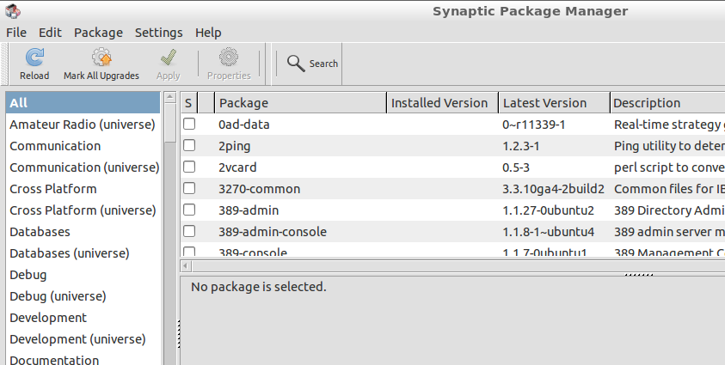Sort by Latest Version column header
This screenshot has width=725, height=365.
click(x=555, y=103)
